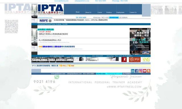182x109 pixels.
Task: Click the info@iptafitness.com link at page top
Action: [x=82, y=1]
